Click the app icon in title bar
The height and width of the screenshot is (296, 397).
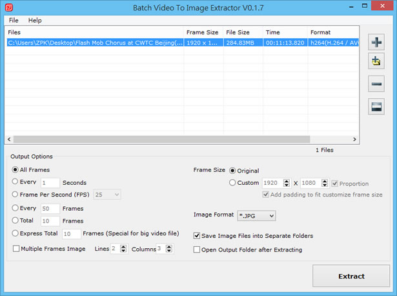(7, 8)
